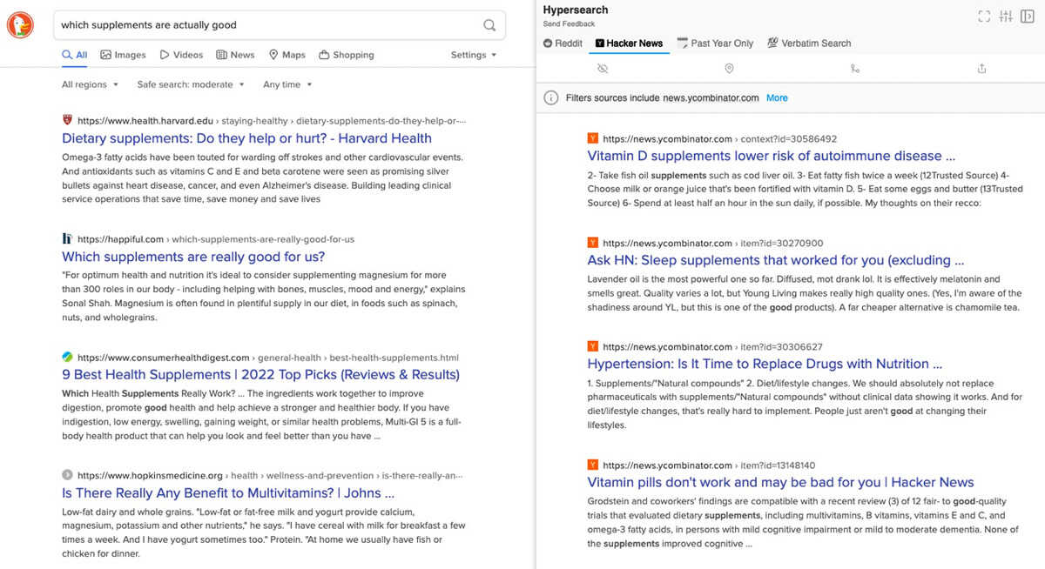Viewport: 1045px width, 569px height.
Task: Click the info icon beside Filters sources
Action: click(551, 97)
